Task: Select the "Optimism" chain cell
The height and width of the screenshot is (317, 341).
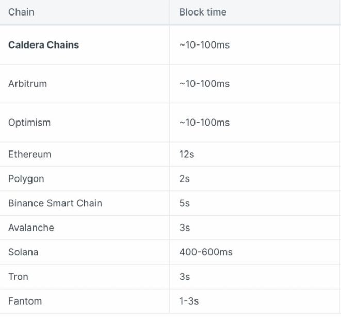Action: [29, 123]
